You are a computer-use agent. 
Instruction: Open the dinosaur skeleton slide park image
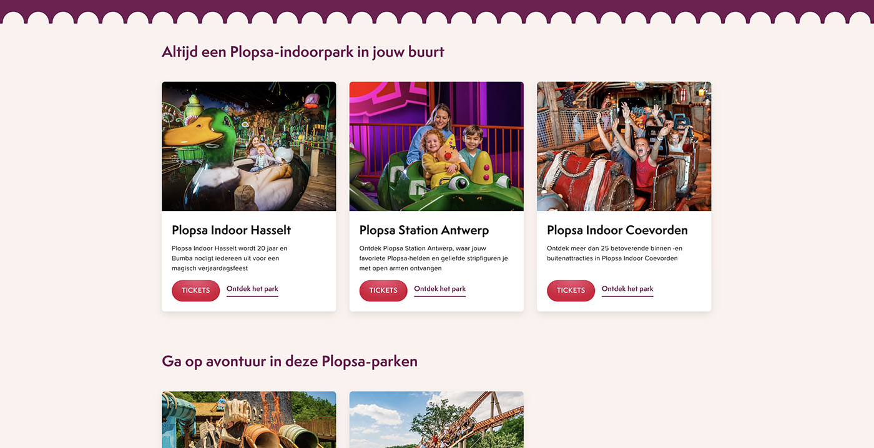(249, 419)
